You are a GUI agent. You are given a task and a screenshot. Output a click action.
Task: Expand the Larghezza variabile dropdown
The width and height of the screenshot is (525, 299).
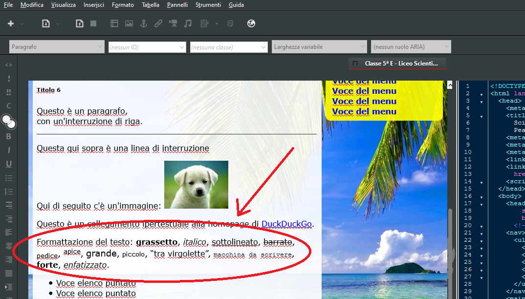[319, 47]
